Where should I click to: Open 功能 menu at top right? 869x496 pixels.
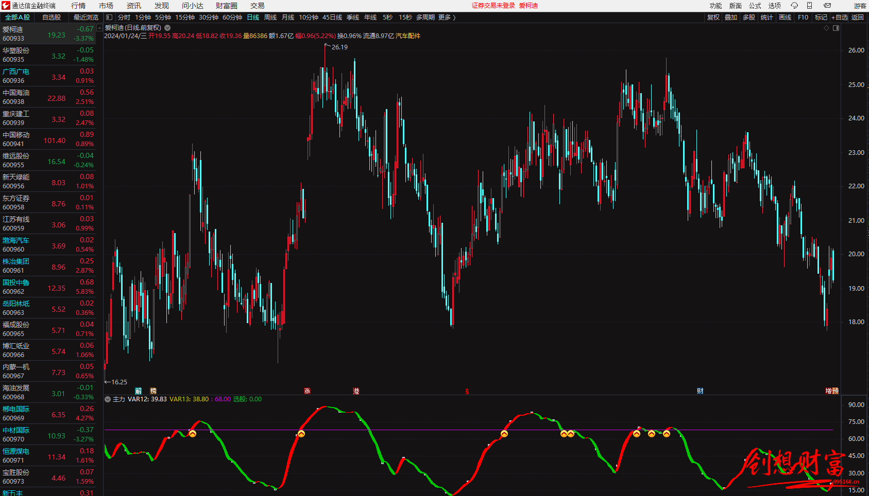pos(715,6)
